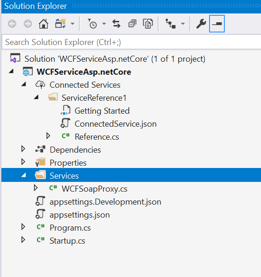The image size is (261, 277).
Task: Select Startup.cs in the tree
Action: click(67, 241)
